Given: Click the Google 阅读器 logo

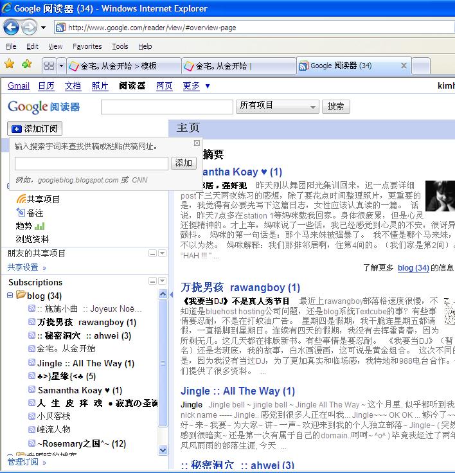Looking at the screenshot, I should coord(44,107).
